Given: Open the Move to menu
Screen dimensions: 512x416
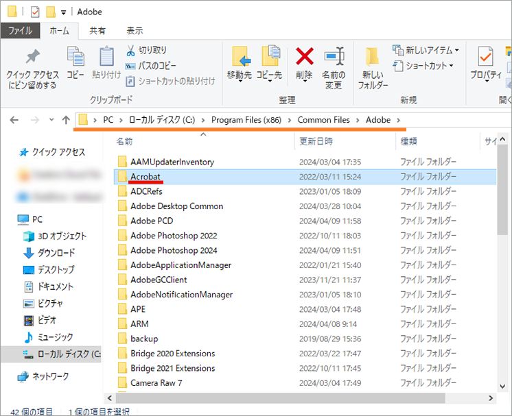Looking at the screenshot, I should [240, 64].
